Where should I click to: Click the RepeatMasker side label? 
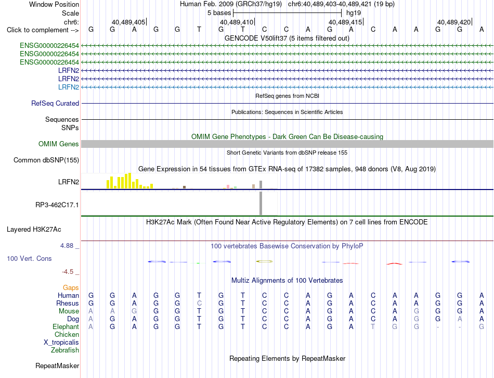tap(57, 366)
